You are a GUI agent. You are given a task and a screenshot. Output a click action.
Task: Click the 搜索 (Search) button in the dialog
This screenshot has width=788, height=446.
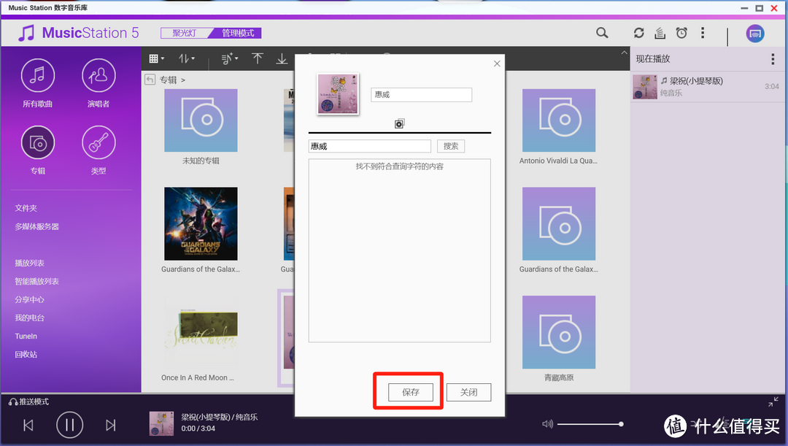coord(450,146)
